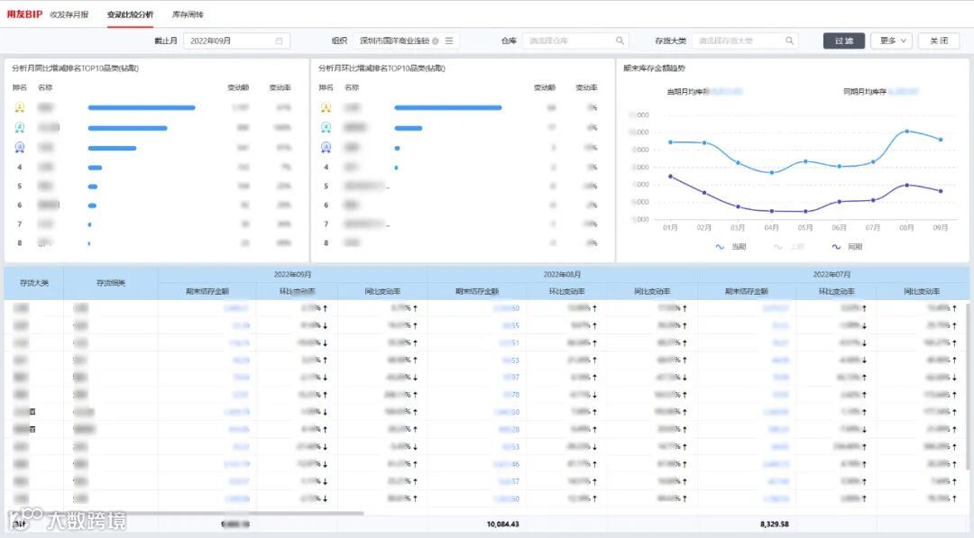Click the horizontal scrollbar under the table
Screen dimensions: 974x538
click(x=187, y=513)
